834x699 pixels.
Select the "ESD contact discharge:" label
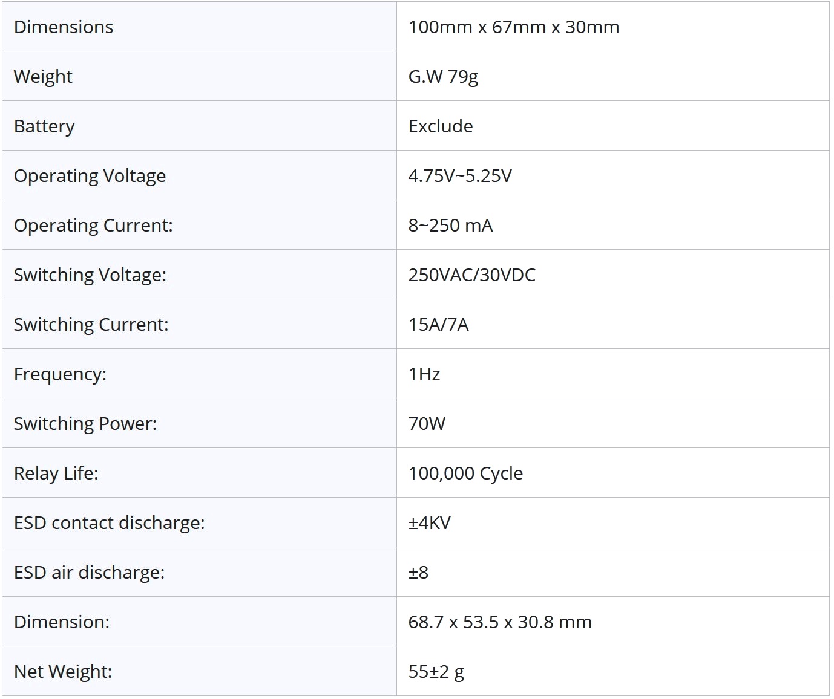tap(109, 523)
